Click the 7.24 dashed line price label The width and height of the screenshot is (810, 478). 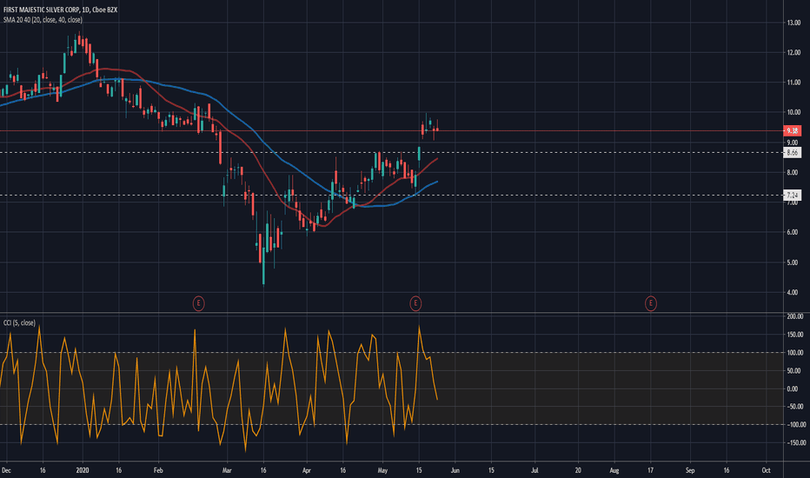click(793, 195)
